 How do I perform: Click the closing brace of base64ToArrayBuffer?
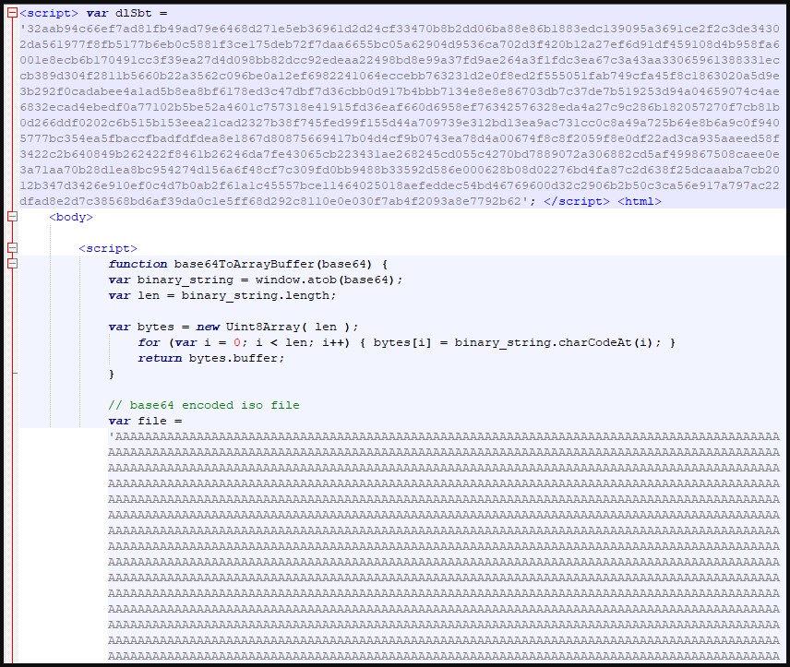click(x=112, y=374)
